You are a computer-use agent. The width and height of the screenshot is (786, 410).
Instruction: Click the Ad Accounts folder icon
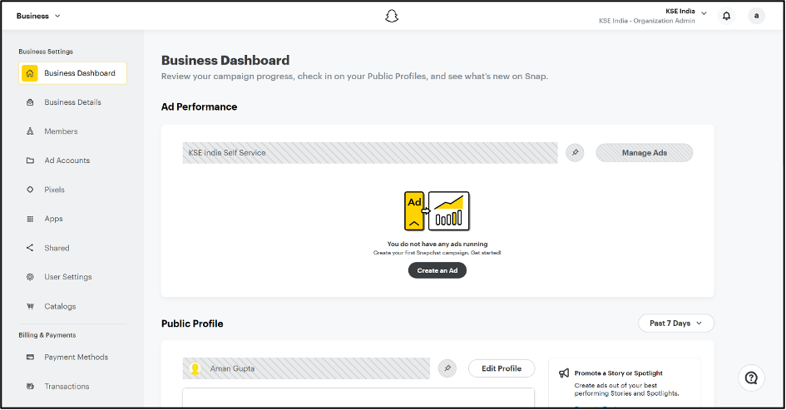(30, 161)
